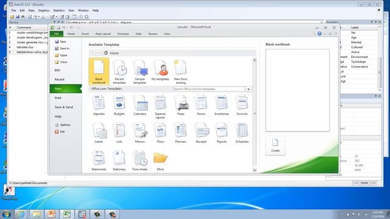This screenshot has height=219, width=390.
Task: Select the Blank workbook template
Action: click(x=99, y=72)
